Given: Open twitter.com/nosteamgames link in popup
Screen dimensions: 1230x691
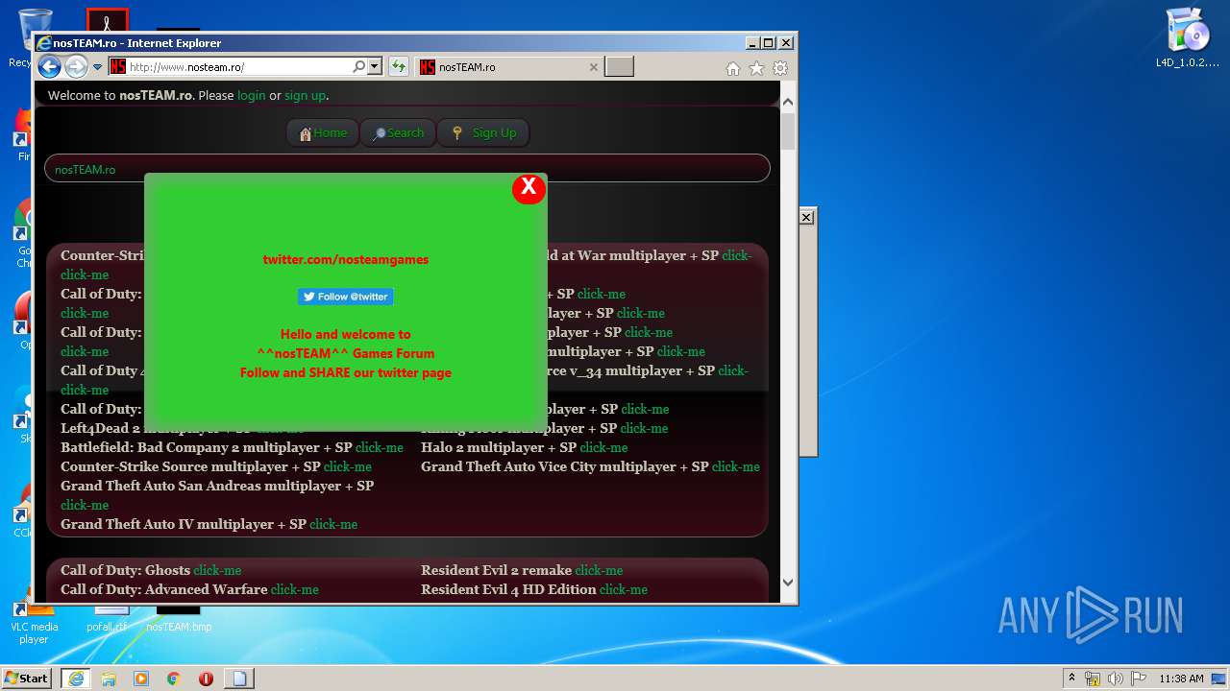Looking at the screenshot, I should tap(346, 259).
